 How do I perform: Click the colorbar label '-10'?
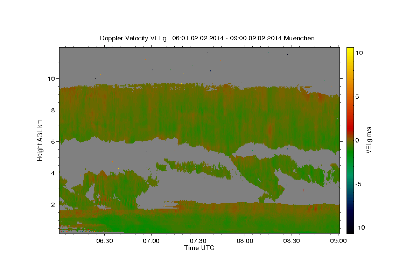tap(360, 228)
